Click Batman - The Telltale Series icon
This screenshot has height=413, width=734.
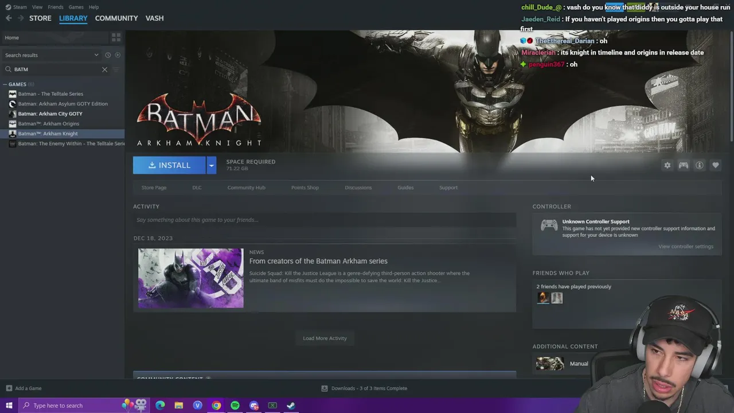pos(13,94)
